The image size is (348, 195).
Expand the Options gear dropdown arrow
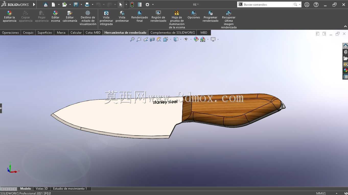pyautogui.click(x=153, y=5)
